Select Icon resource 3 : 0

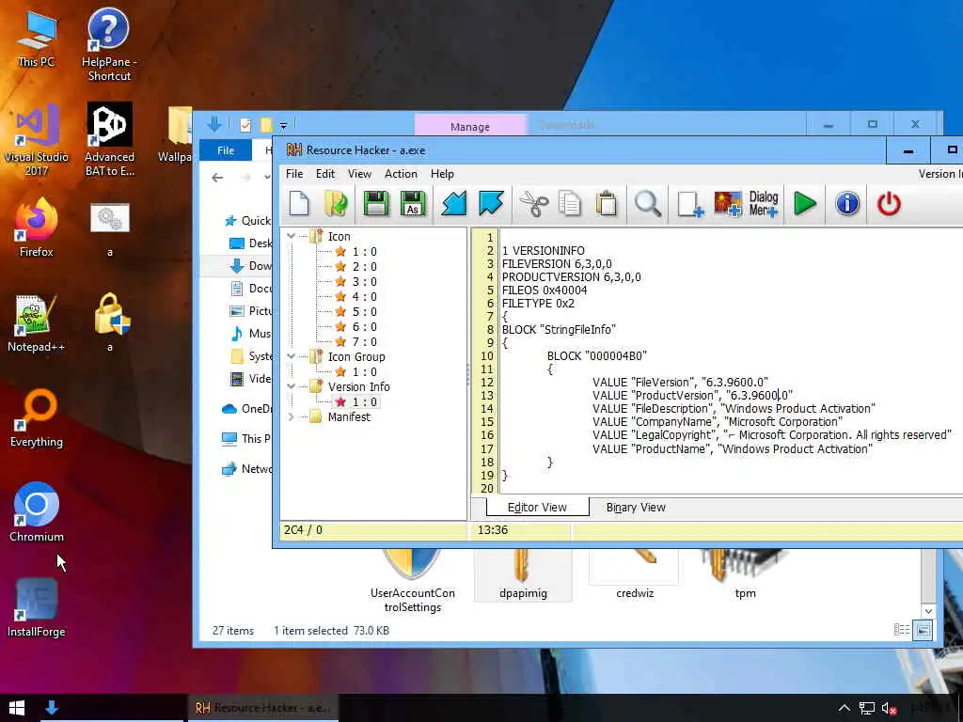pyautogui.click(x=364, y=282)
